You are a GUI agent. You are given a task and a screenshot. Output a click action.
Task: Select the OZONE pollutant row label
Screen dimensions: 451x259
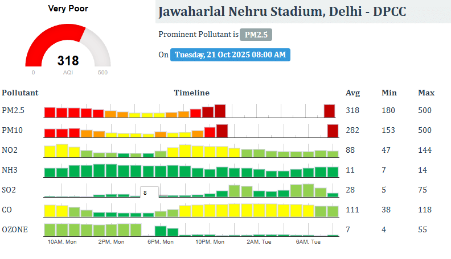click(x=15, y=230)
